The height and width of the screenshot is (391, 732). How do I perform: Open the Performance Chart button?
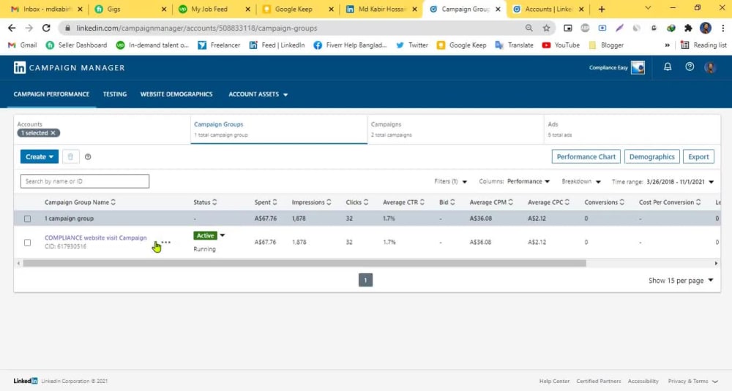click(586, 156)
